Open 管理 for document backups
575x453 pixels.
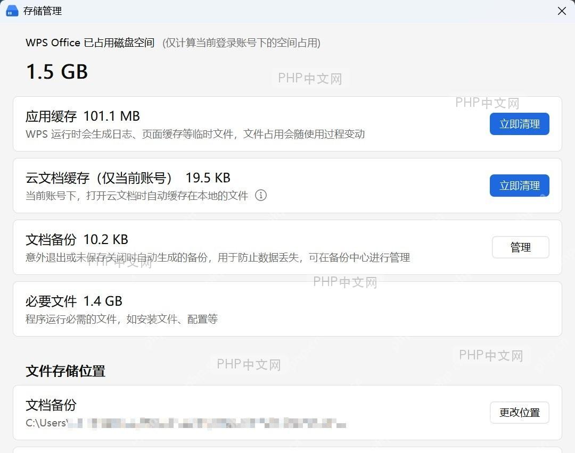tap(520, 247)
